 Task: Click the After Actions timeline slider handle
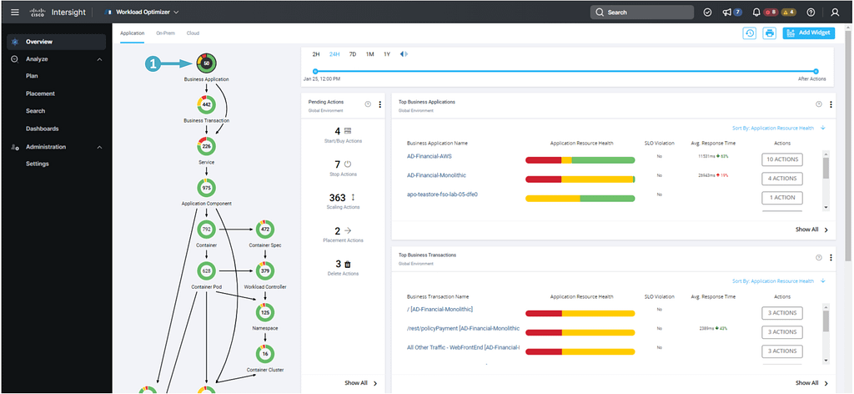click(816, 72)
